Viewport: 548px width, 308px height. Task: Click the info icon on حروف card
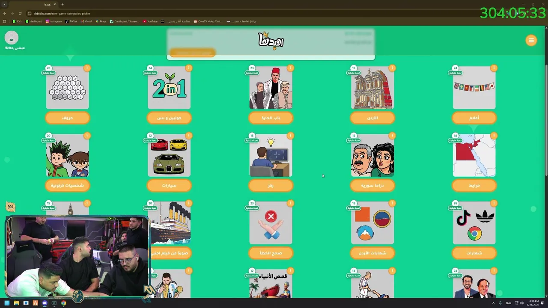pos(87,68)
